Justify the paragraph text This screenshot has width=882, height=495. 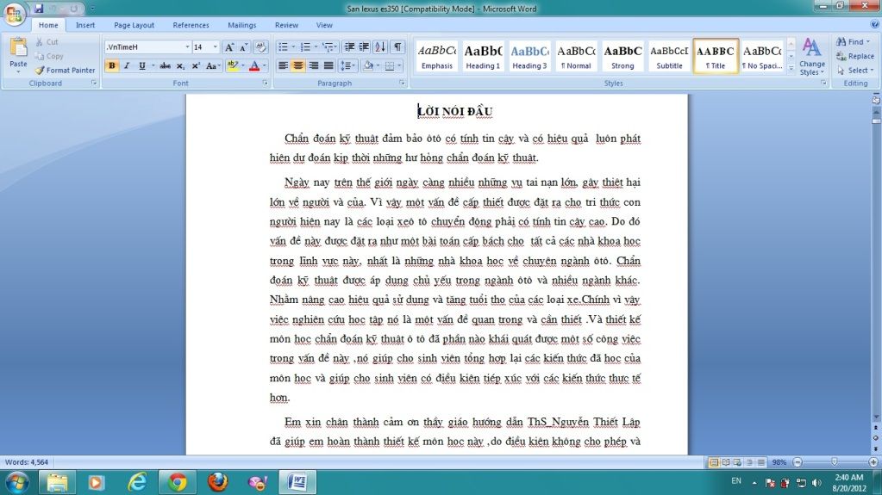328,65
